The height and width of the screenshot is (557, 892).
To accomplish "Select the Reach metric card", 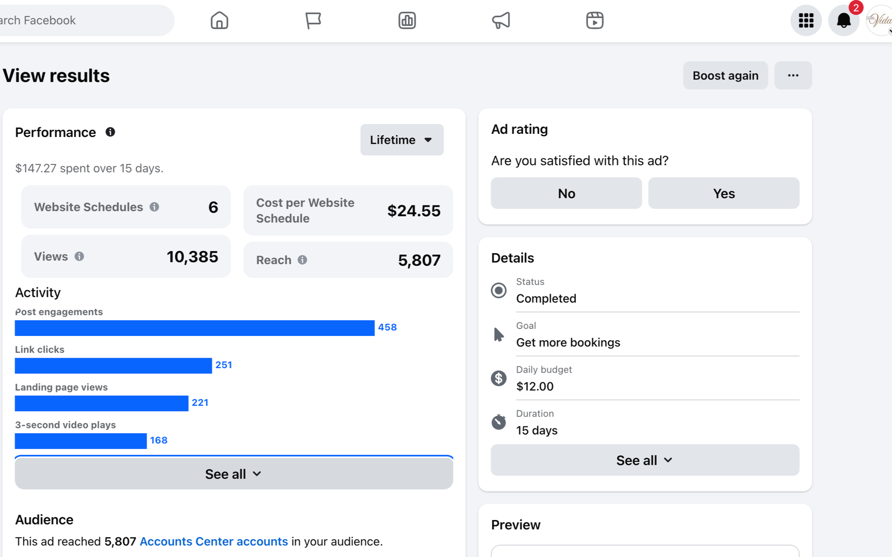I will (348, 260).
